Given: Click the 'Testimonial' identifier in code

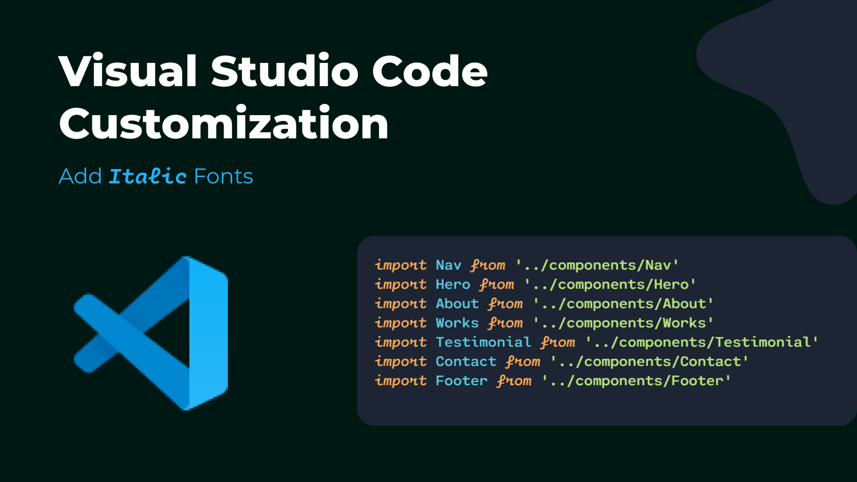Looking at the screenshot, I should coord(483,342).
